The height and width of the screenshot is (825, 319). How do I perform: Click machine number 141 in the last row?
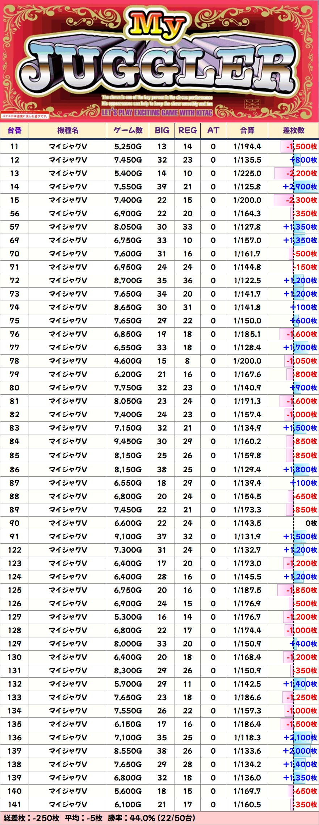[x=14, y=805]
